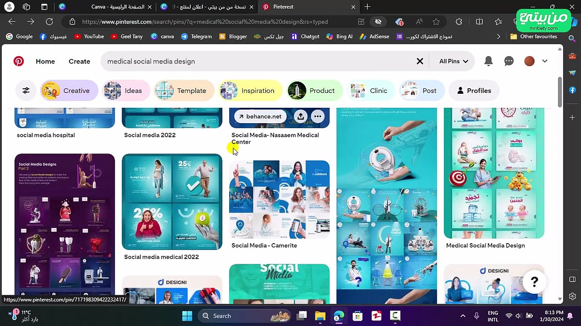Open the Bing AI bookmark
The width and height of the screenshot is (581, 326).
339,36
